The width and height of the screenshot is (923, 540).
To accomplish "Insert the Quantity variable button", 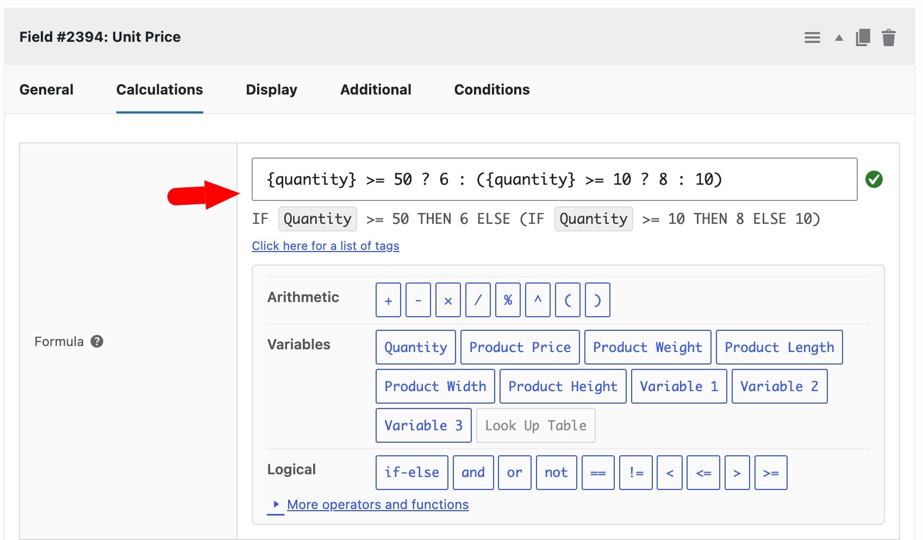I will 416,347.
